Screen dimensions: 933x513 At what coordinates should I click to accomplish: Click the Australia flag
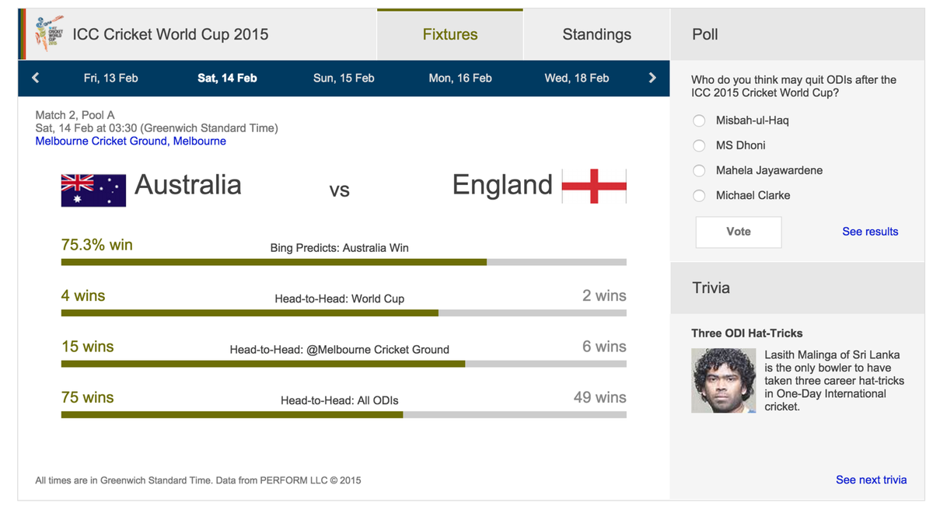[93, 190]
